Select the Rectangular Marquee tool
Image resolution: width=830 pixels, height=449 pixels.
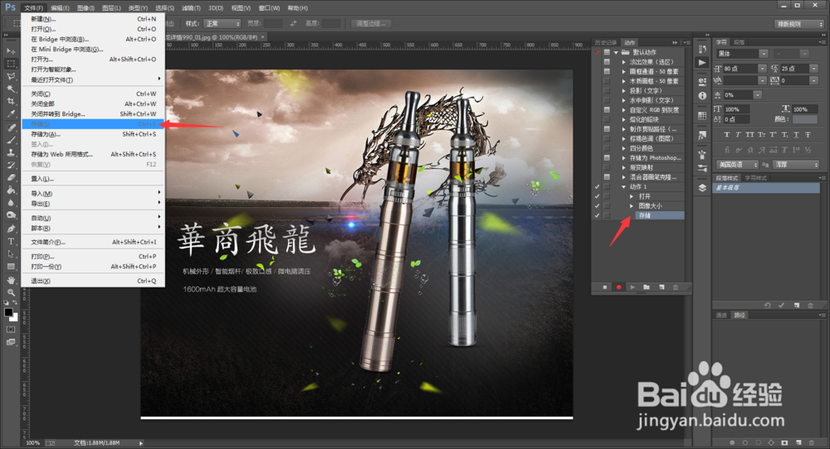[11, 64]
